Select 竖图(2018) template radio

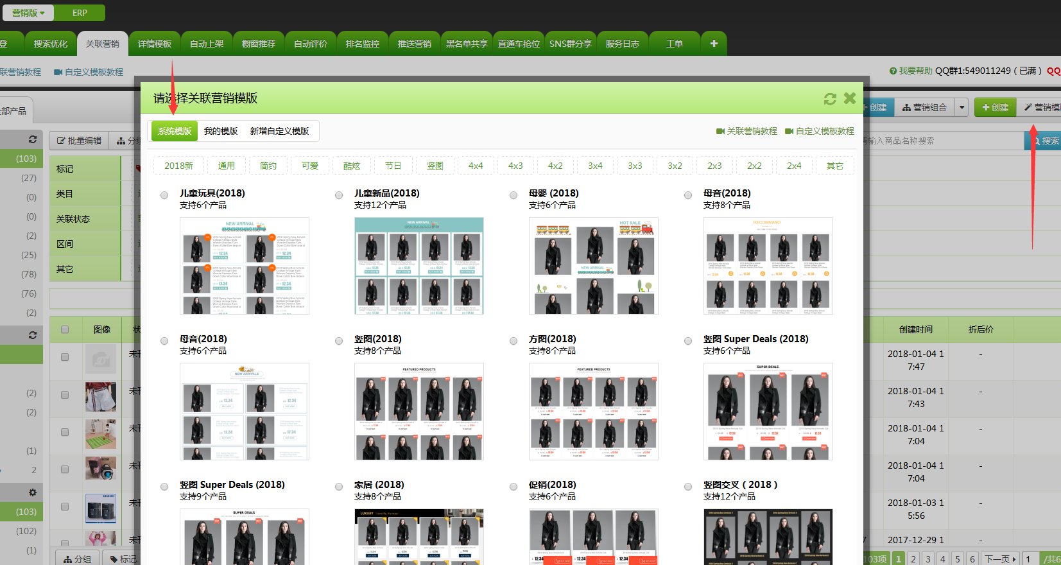tap(339, 341)
